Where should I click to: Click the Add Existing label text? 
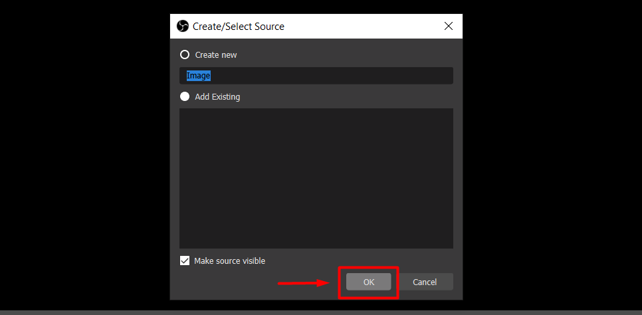tap(217, 97)
